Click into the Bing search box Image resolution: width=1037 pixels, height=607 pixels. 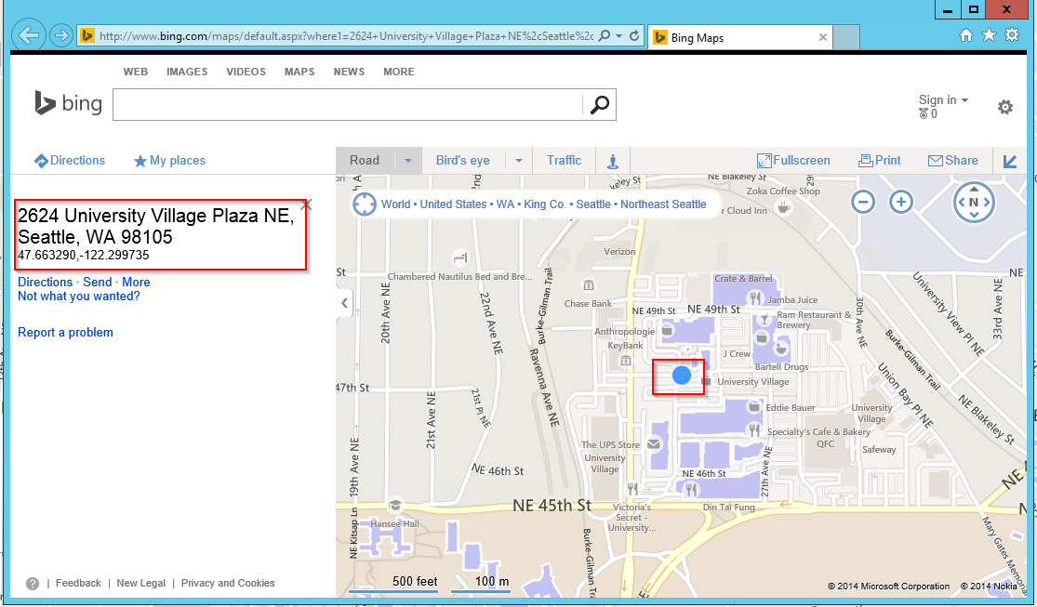point(347,105)
